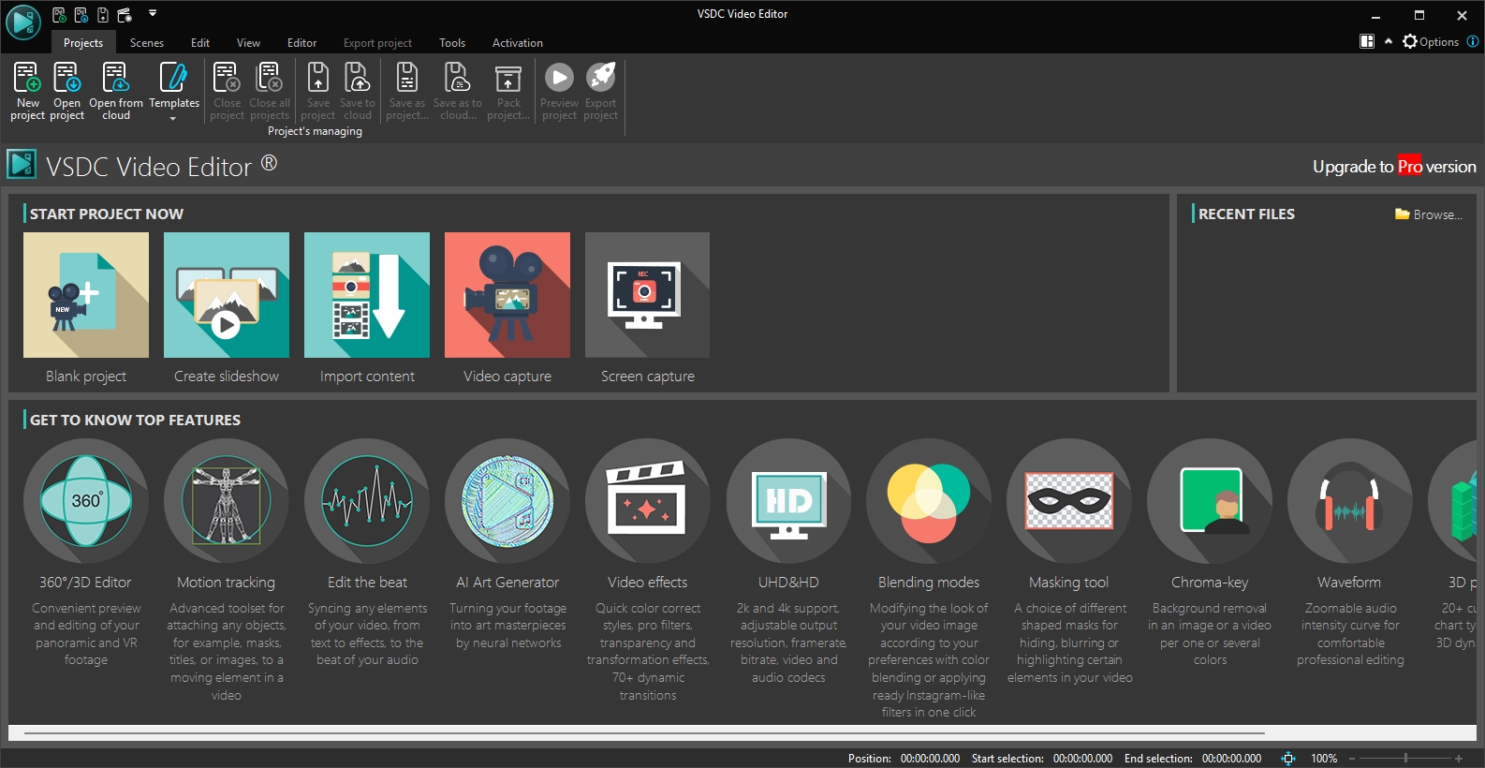The height and width of the screenshot is (768, 1485).
Task: Click the zoom slider in status bar
Action: (1405, 758)
